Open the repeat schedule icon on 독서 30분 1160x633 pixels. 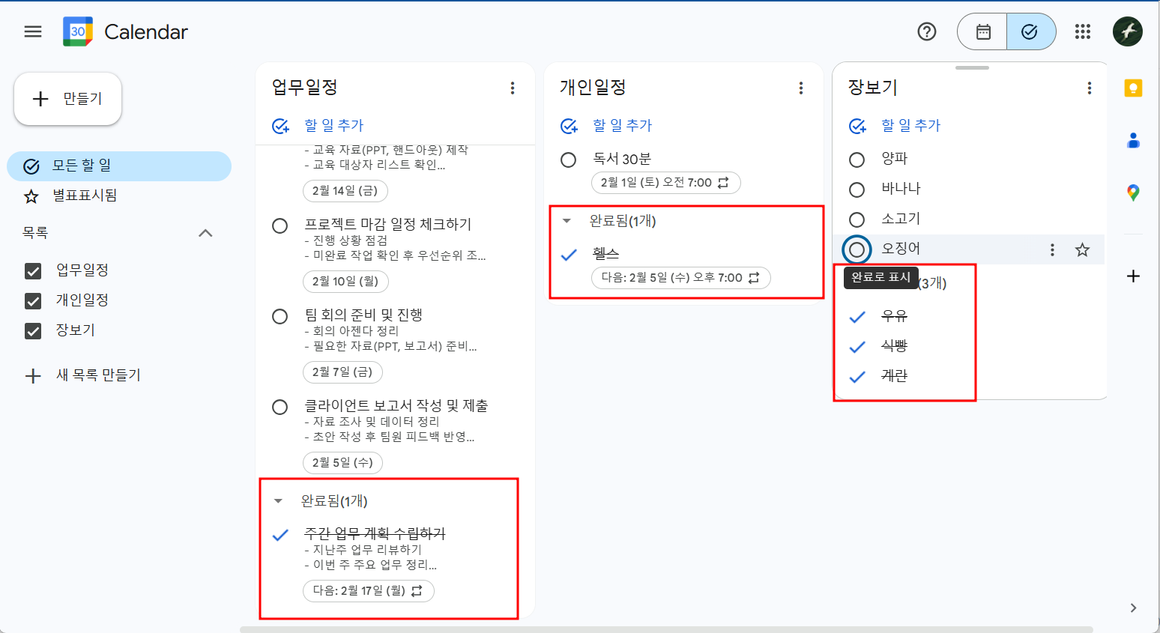click(725, 182)
